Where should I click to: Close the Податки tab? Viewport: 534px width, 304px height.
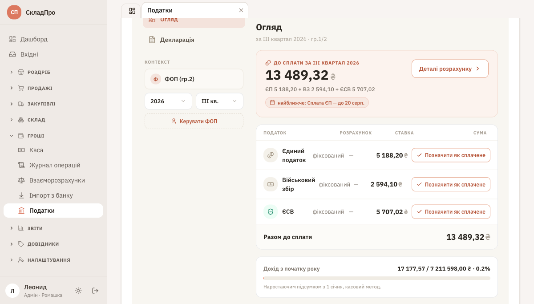point(241,10)
